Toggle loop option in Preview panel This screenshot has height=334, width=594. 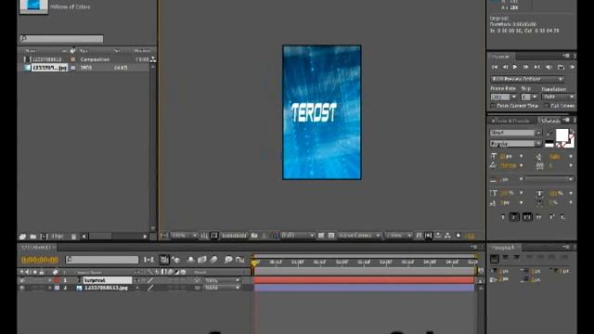pos(561,67)
